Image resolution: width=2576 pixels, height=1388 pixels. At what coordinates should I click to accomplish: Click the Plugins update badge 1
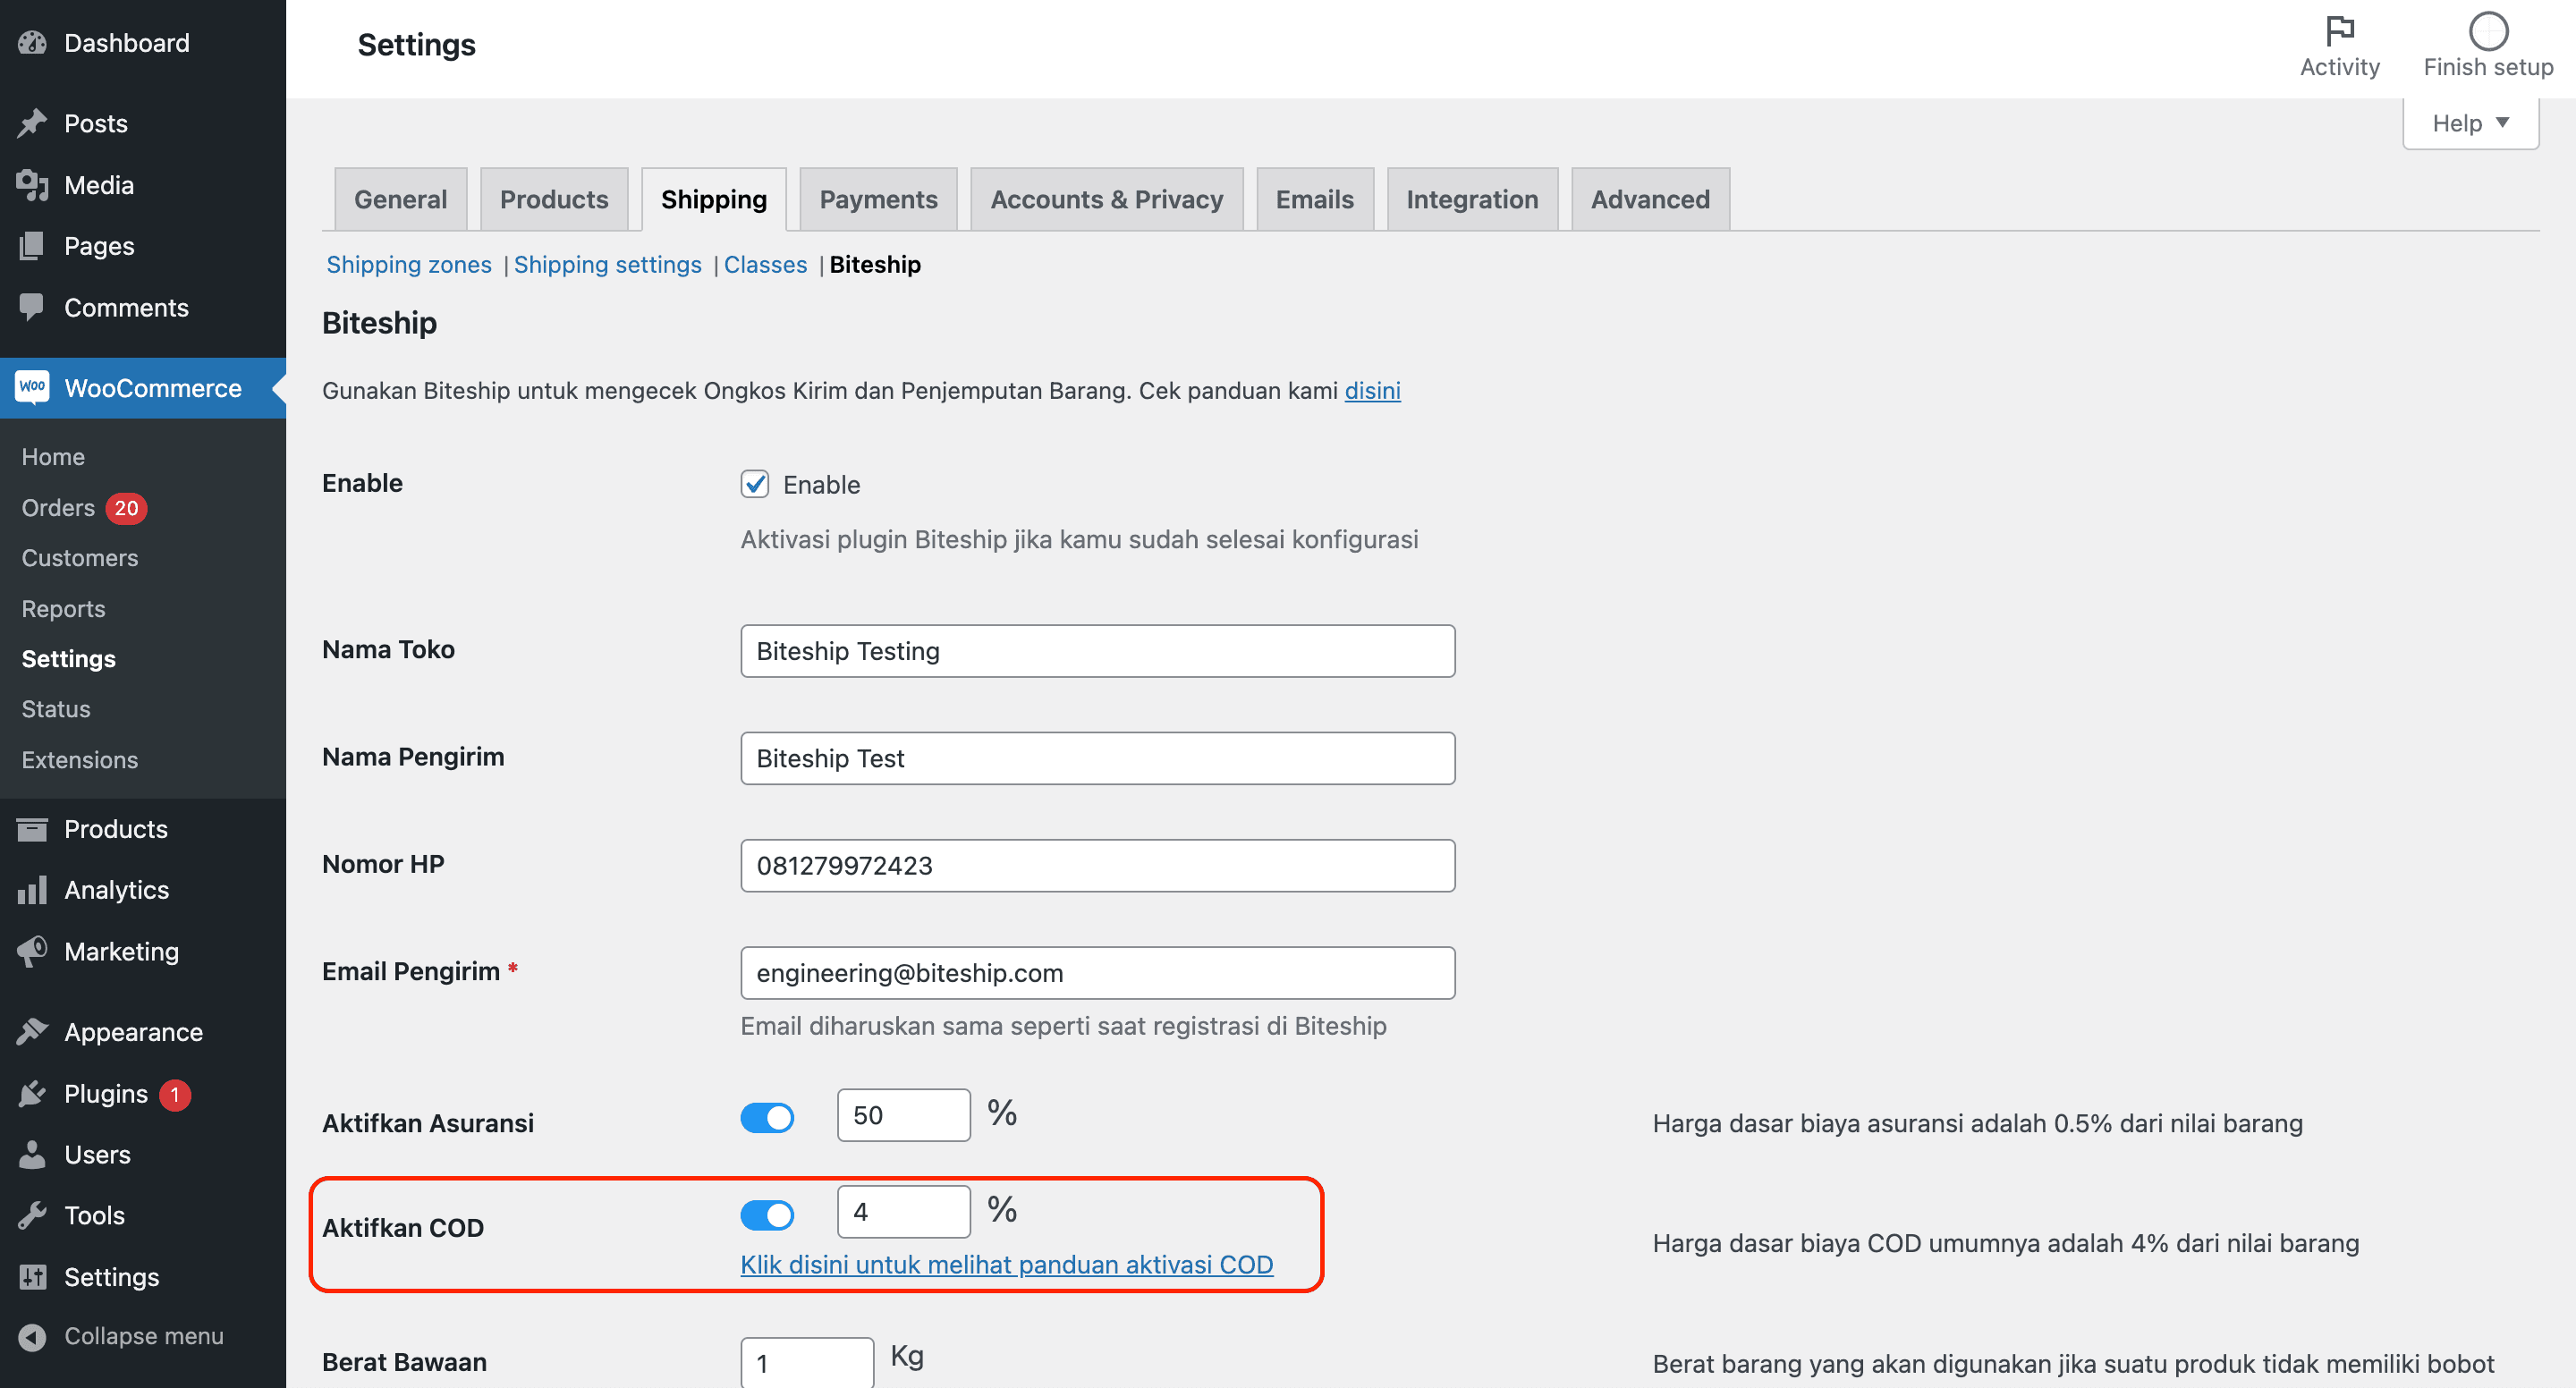pos(175,1094)
